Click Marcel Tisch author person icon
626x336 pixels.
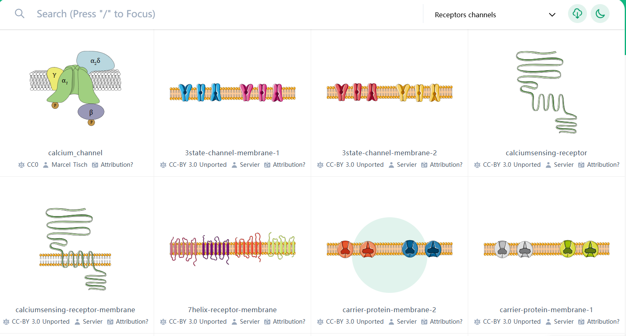[46, 165]
